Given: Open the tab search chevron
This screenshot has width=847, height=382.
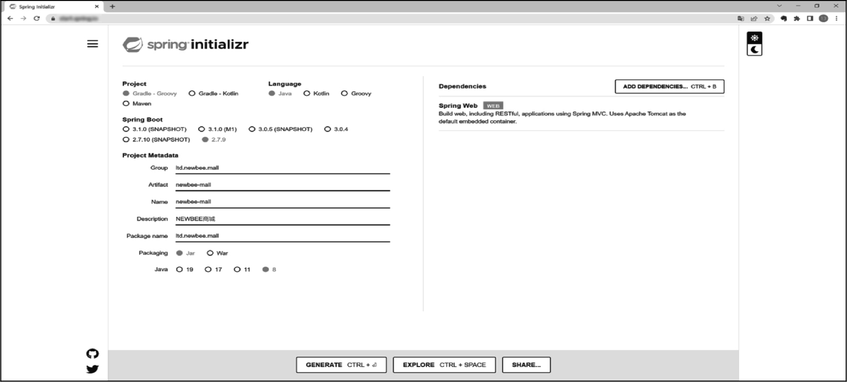Looking at the screenshot, I should pos(779,6).
